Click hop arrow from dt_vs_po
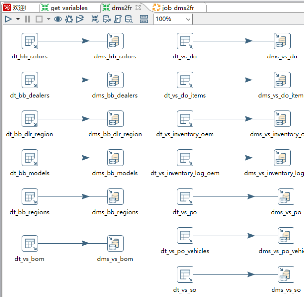Screen dimensions: 304x297 [x=251, y=196]
